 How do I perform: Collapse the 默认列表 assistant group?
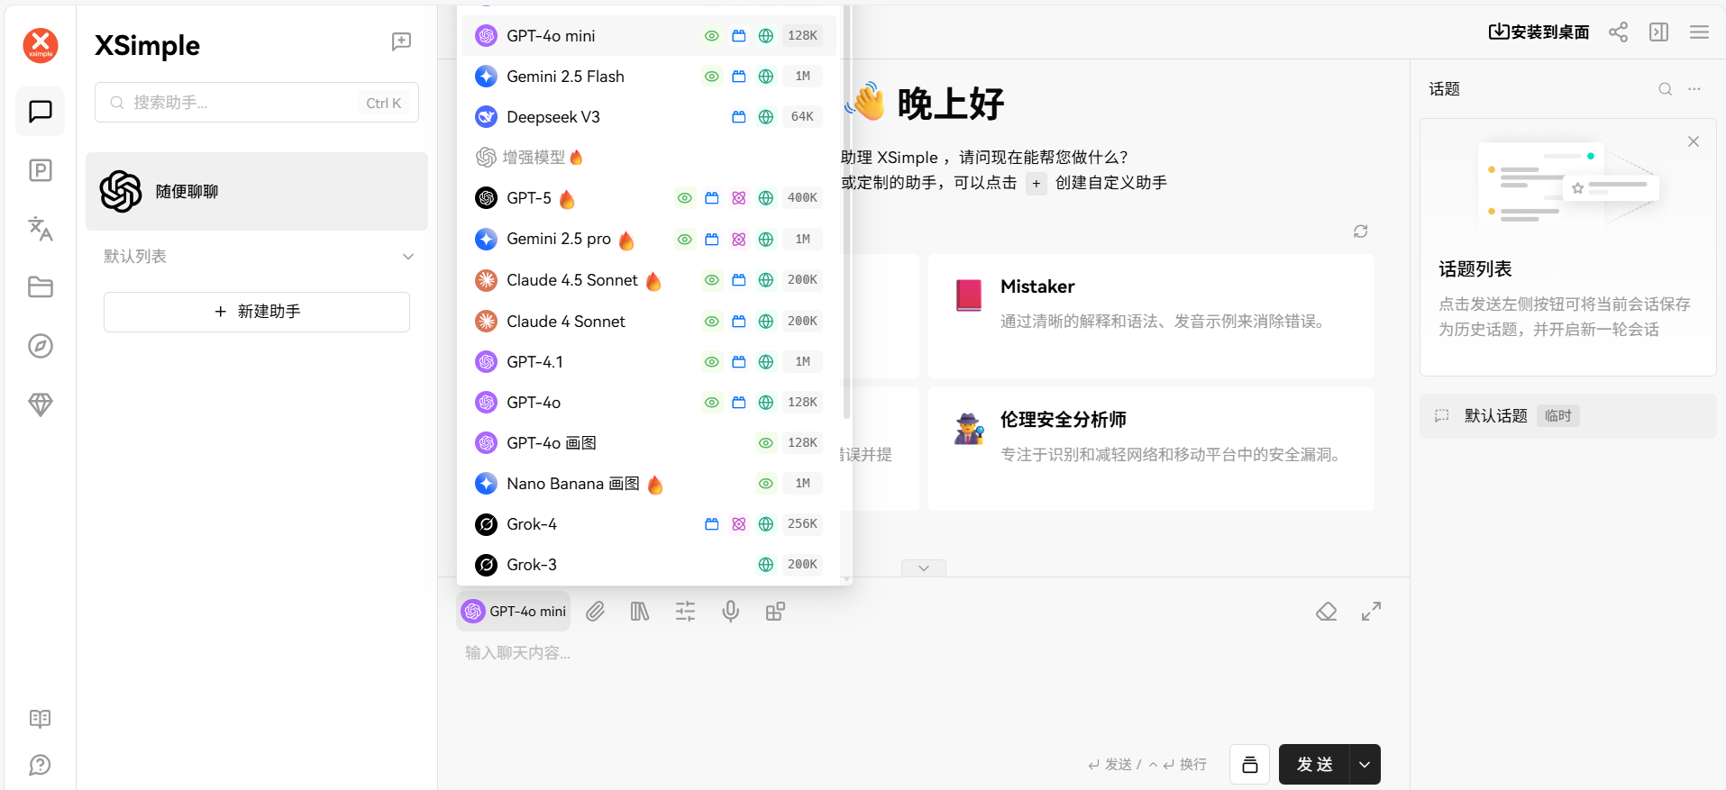coord(408,257)
